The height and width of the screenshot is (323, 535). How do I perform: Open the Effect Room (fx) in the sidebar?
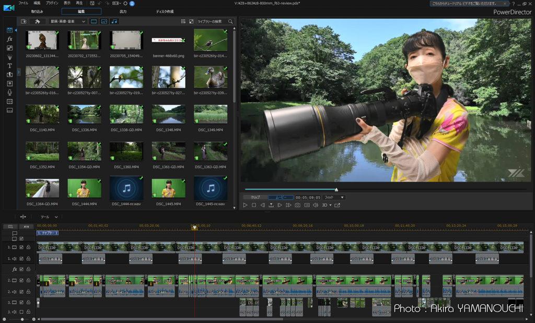point(9,39)
